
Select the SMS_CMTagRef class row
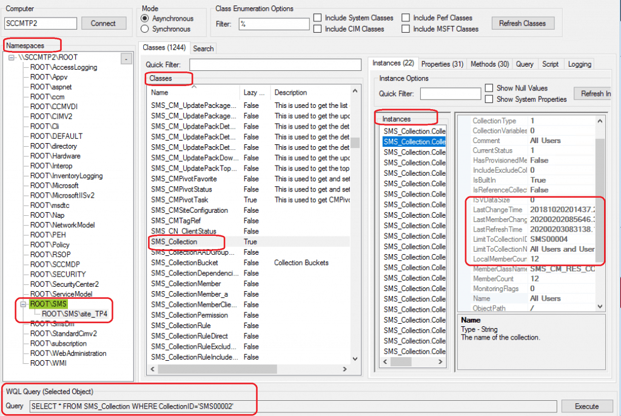click(x=248, y=221)
